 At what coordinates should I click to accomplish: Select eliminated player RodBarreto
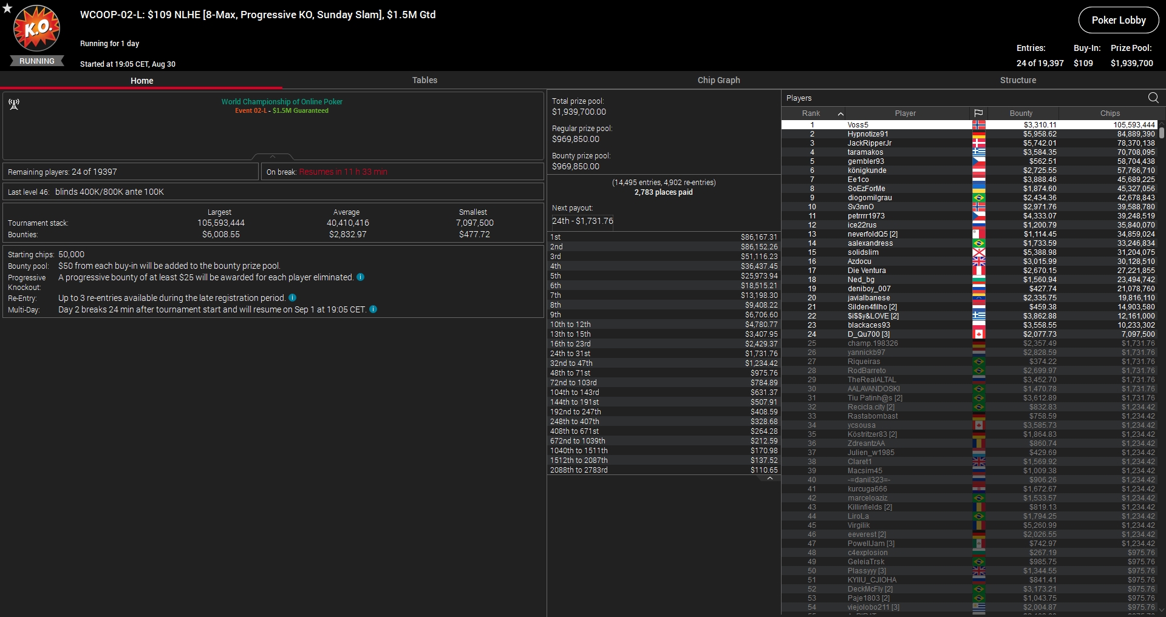[x=969, y=371]
